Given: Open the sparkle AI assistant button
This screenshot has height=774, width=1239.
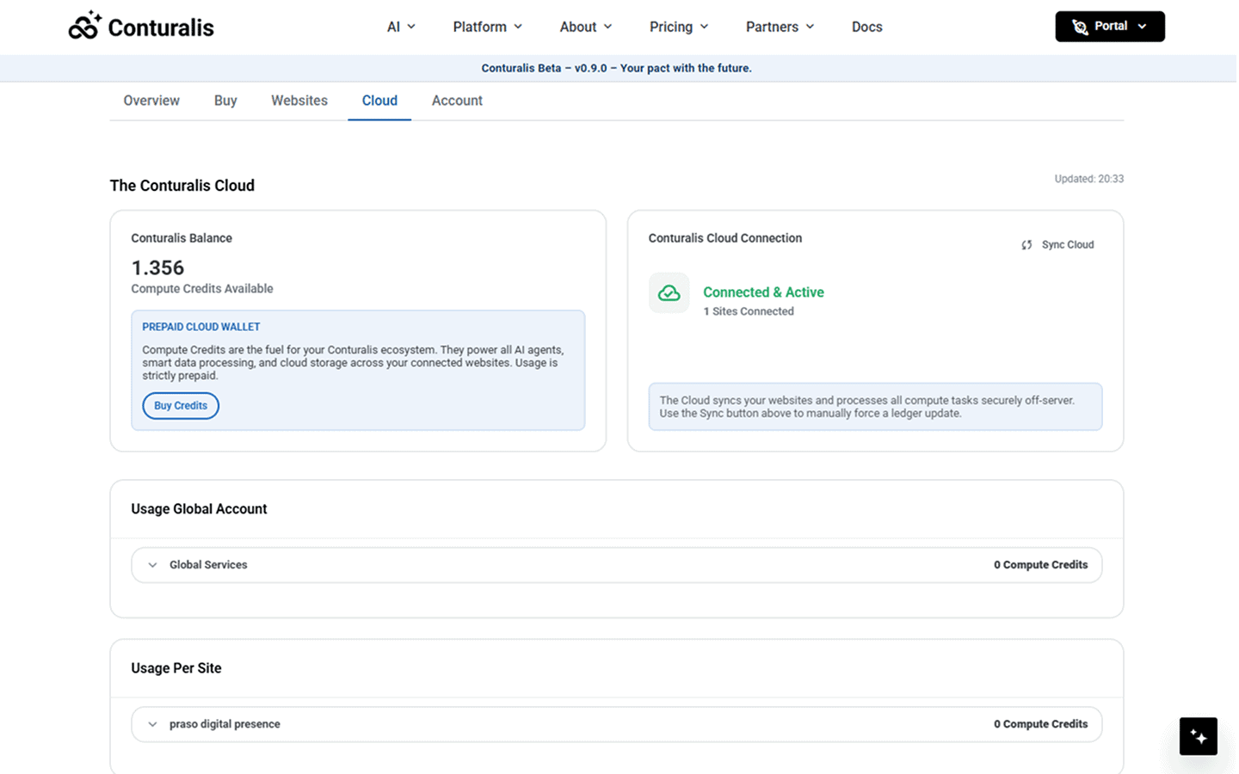Looking at the screenshot, I should [1199, 737].
